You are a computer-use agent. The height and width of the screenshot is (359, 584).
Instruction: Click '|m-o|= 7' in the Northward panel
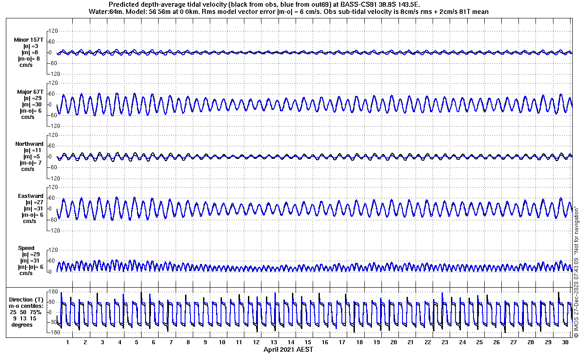coord(31,163)
